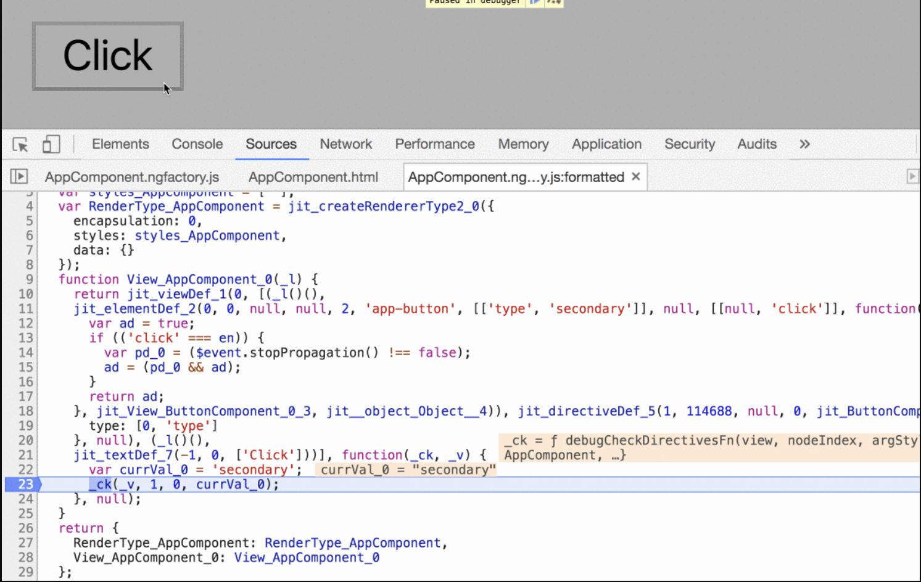The height and width of the screenshot is (582, 921).
Task: Toggle the device toolbar icon
Action: pos(51,144)
